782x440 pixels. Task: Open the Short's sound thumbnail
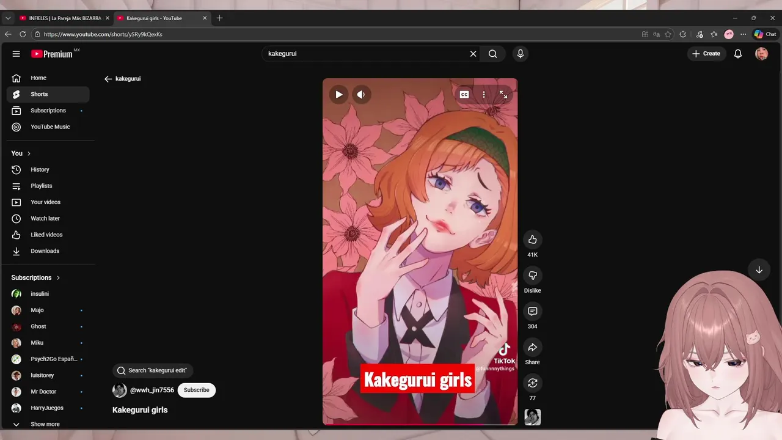point(533,417)
